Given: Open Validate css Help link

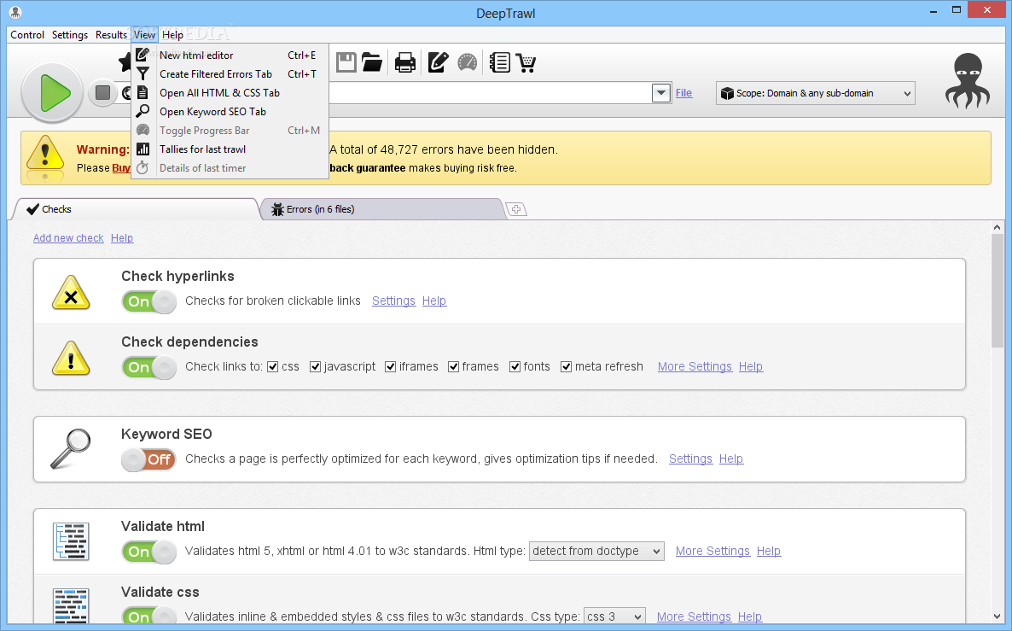Looking at the screenshot, I should click(749, 616).
